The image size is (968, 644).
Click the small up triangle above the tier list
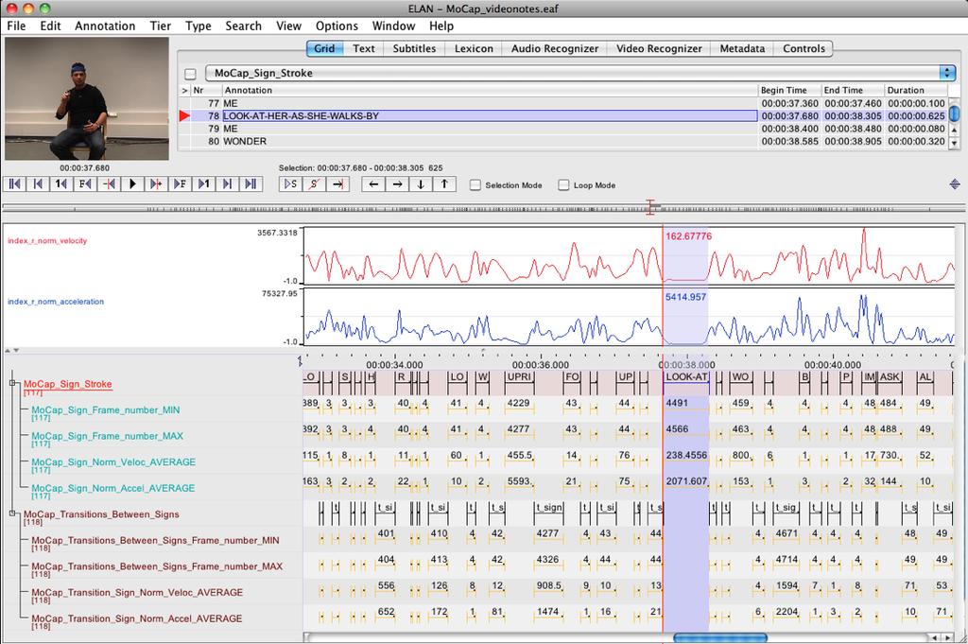(x=8, y=351)
